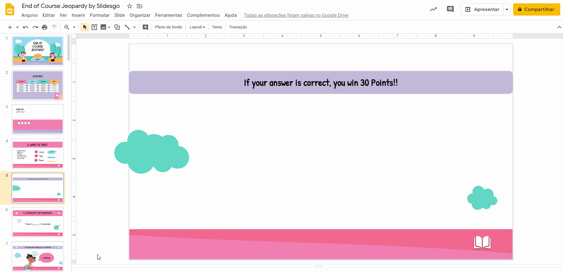Click the Tema button
This screenshot has height=272, width=563.
(217, 27)
